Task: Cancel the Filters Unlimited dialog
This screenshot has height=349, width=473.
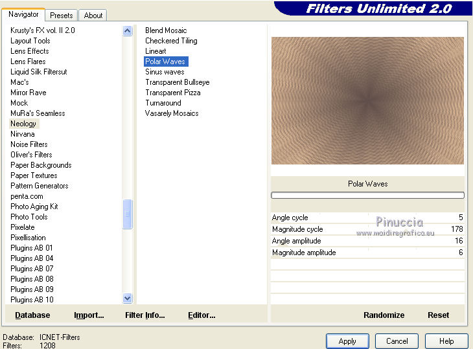Action: [x=397, y=341]
